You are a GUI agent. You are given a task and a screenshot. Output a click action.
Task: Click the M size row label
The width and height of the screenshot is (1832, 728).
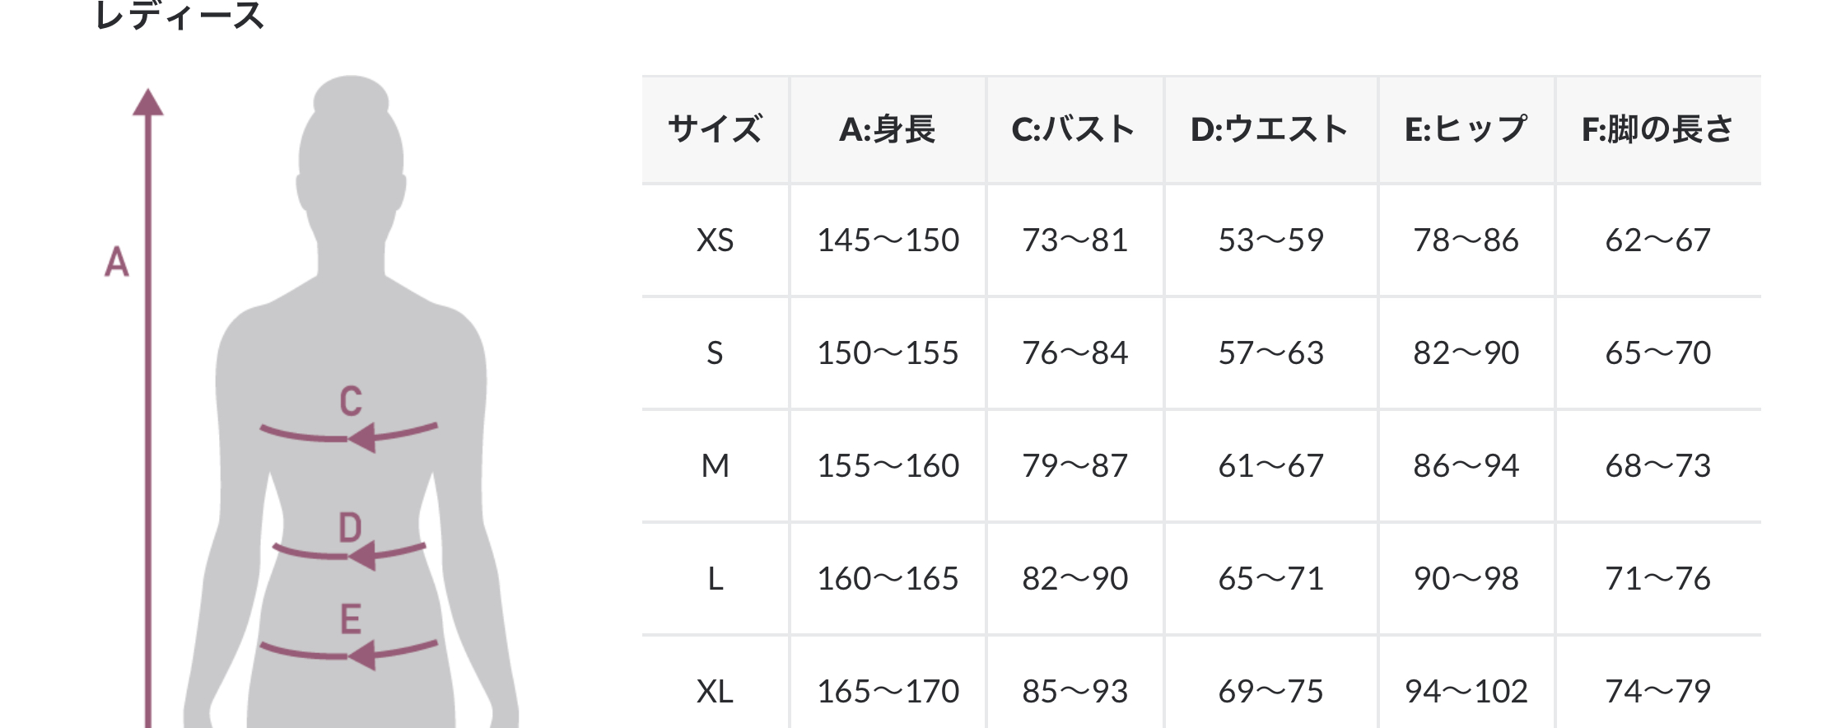715,466
